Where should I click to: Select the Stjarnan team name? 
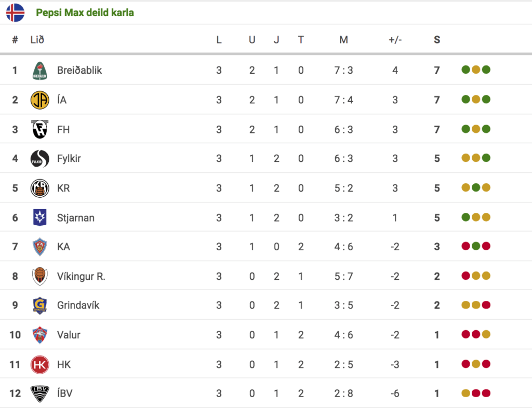tap(76, 217)
